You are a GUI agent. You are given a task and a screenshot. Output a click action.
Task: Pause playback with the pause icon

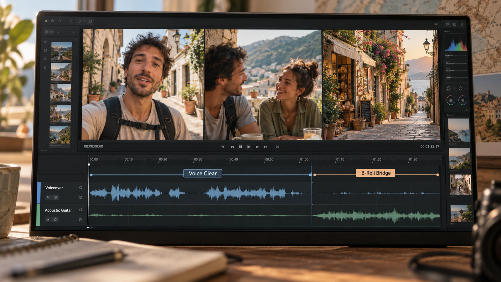[x=240, y=147]
